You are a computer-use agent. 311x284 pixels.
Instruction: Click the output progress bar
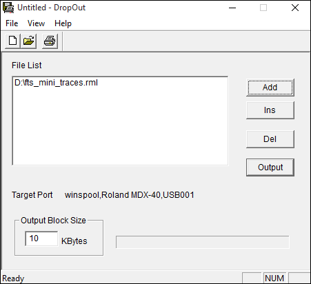tap(203, 242)
